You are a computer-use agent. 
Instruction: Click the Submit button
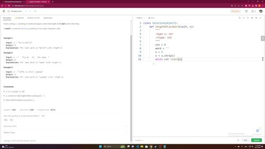256,140
